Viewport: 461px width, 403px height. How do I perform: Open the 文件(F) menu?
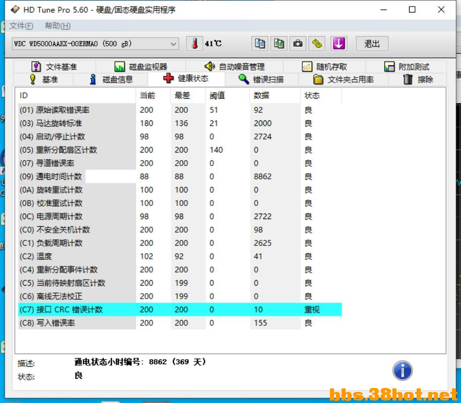21,26
